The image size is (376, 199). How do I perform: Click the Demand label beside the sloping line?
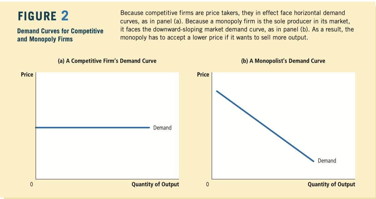[327, 161]
